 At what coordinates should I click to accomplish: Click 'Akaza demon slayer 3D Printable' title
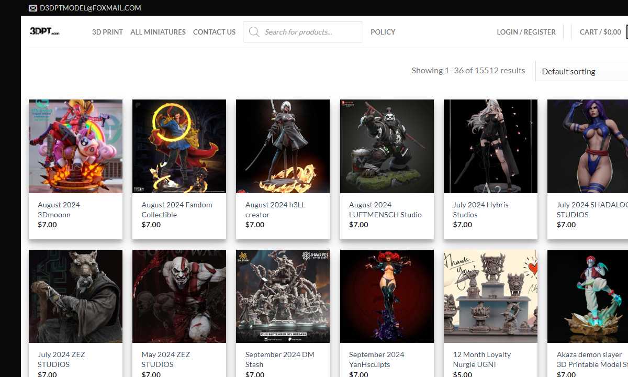pos(592,359)
